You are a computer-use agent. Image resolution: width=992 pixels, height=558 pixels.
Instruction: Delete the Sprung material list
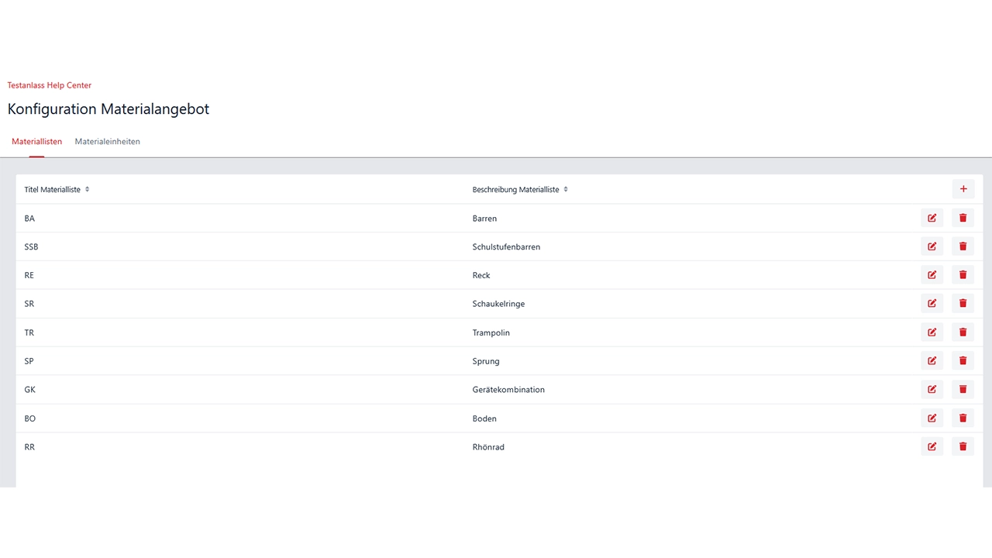tap(963, 361)
